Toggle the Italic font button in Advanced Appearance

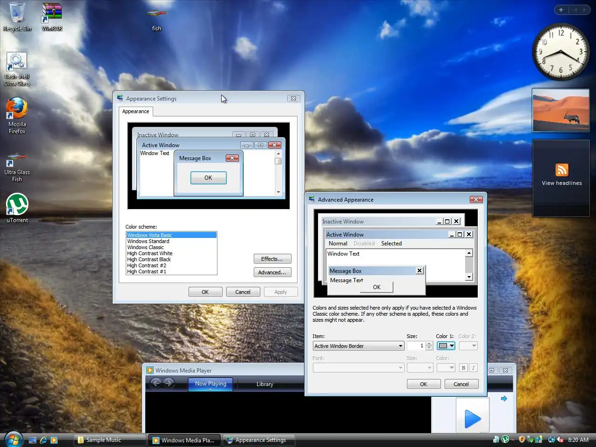click(x=473, y=368)
